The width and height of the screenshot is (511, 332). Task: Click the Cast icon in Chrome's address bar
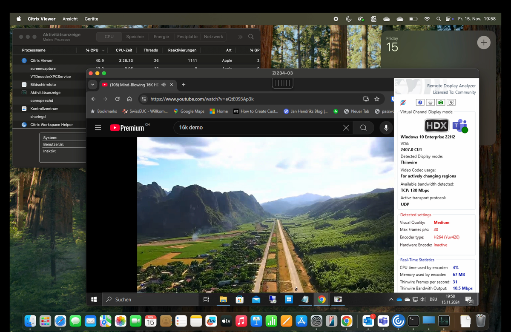click(366, 98)
